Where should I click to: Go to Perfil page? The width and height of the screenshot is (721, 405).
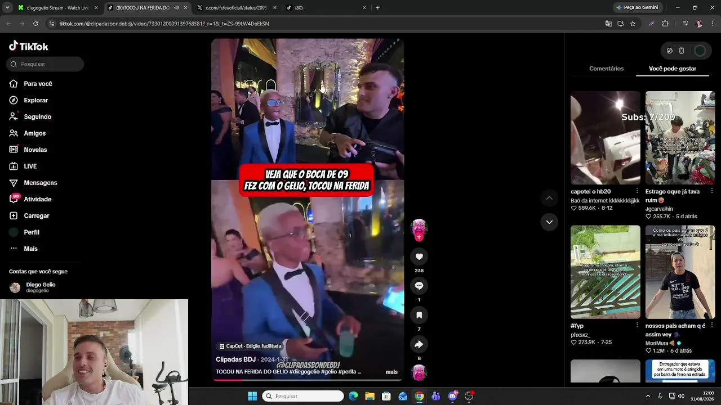tap(24, 232)
